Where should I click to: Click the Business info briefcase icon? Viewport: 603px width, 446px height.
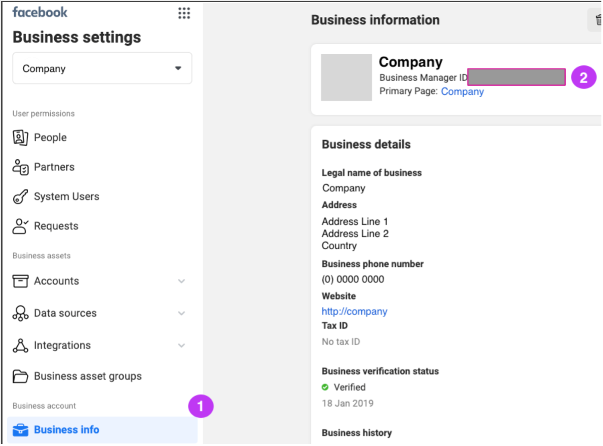tap(20, 430)
